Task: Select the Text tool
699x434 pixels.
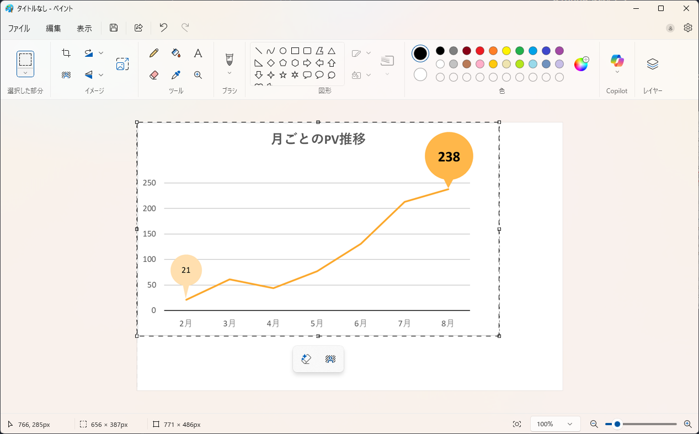Action: click(x=198, y=53)
